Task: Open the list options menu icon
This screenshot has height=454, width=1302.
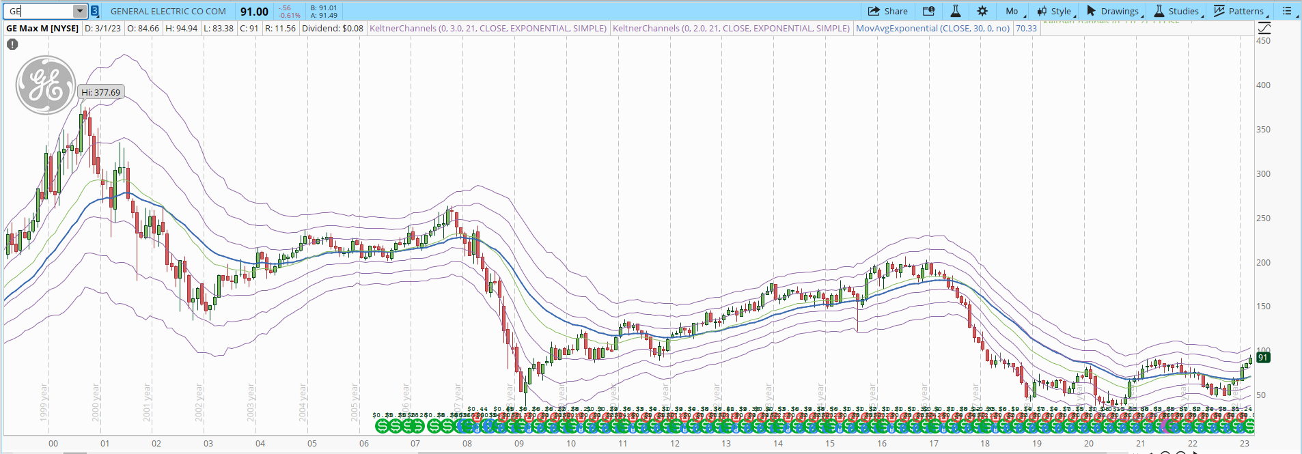Action: coord(1287,11)
